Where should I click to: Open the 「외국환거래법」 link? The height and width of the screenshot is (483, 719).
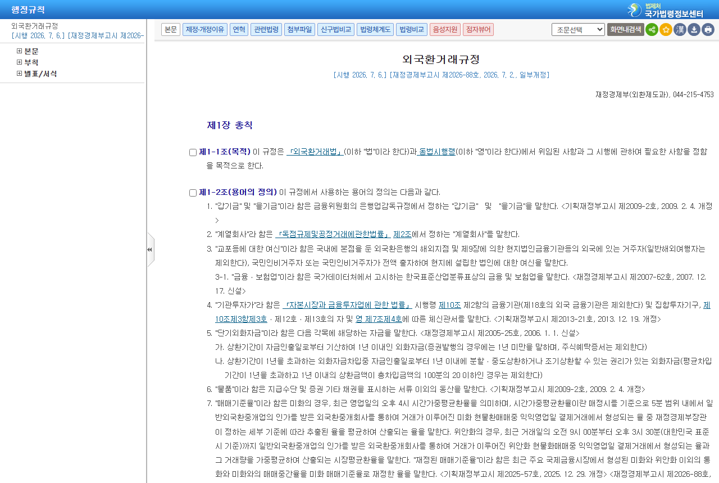click(315, 152)
